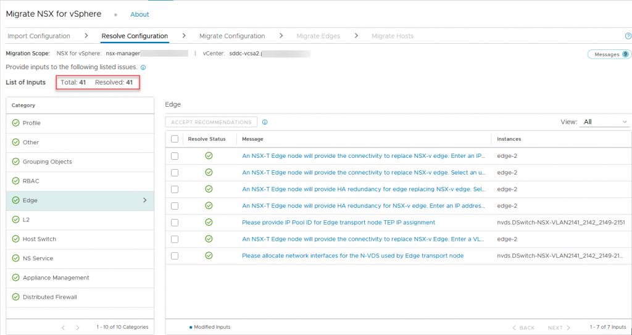Select the Host Switch category
This screenshot has width=632, height=335.
80,239
